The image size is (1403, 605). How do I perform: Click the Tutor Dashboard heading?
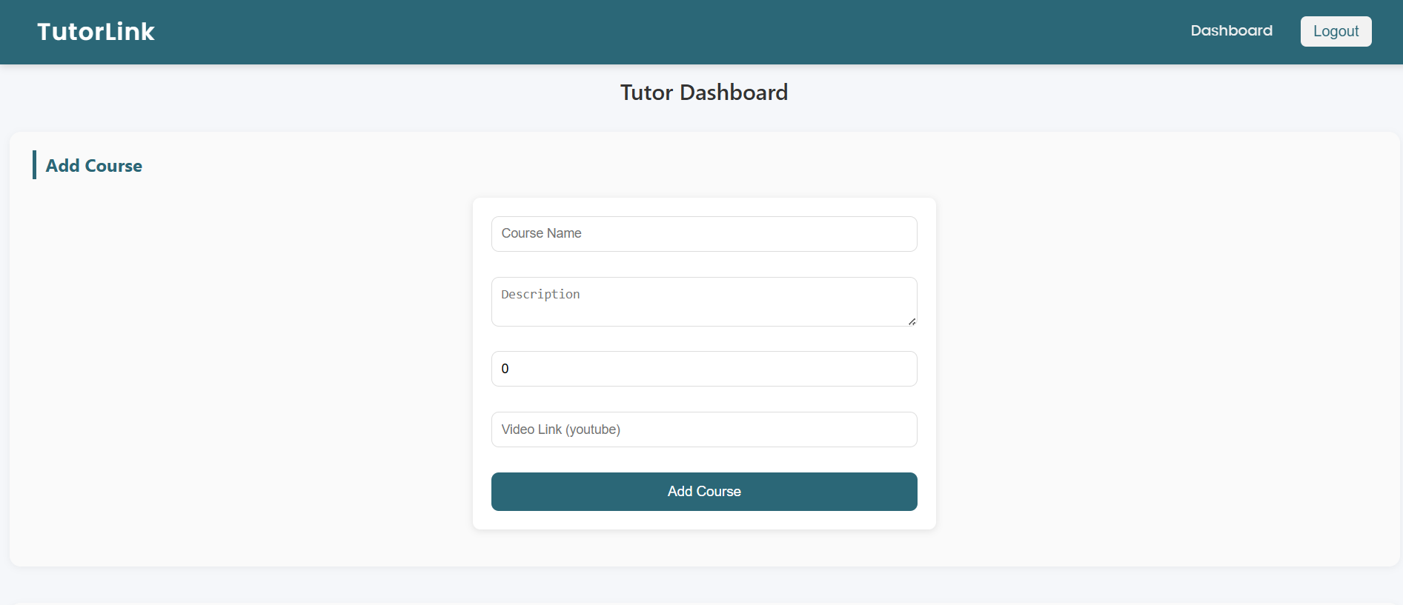[704, 93]
